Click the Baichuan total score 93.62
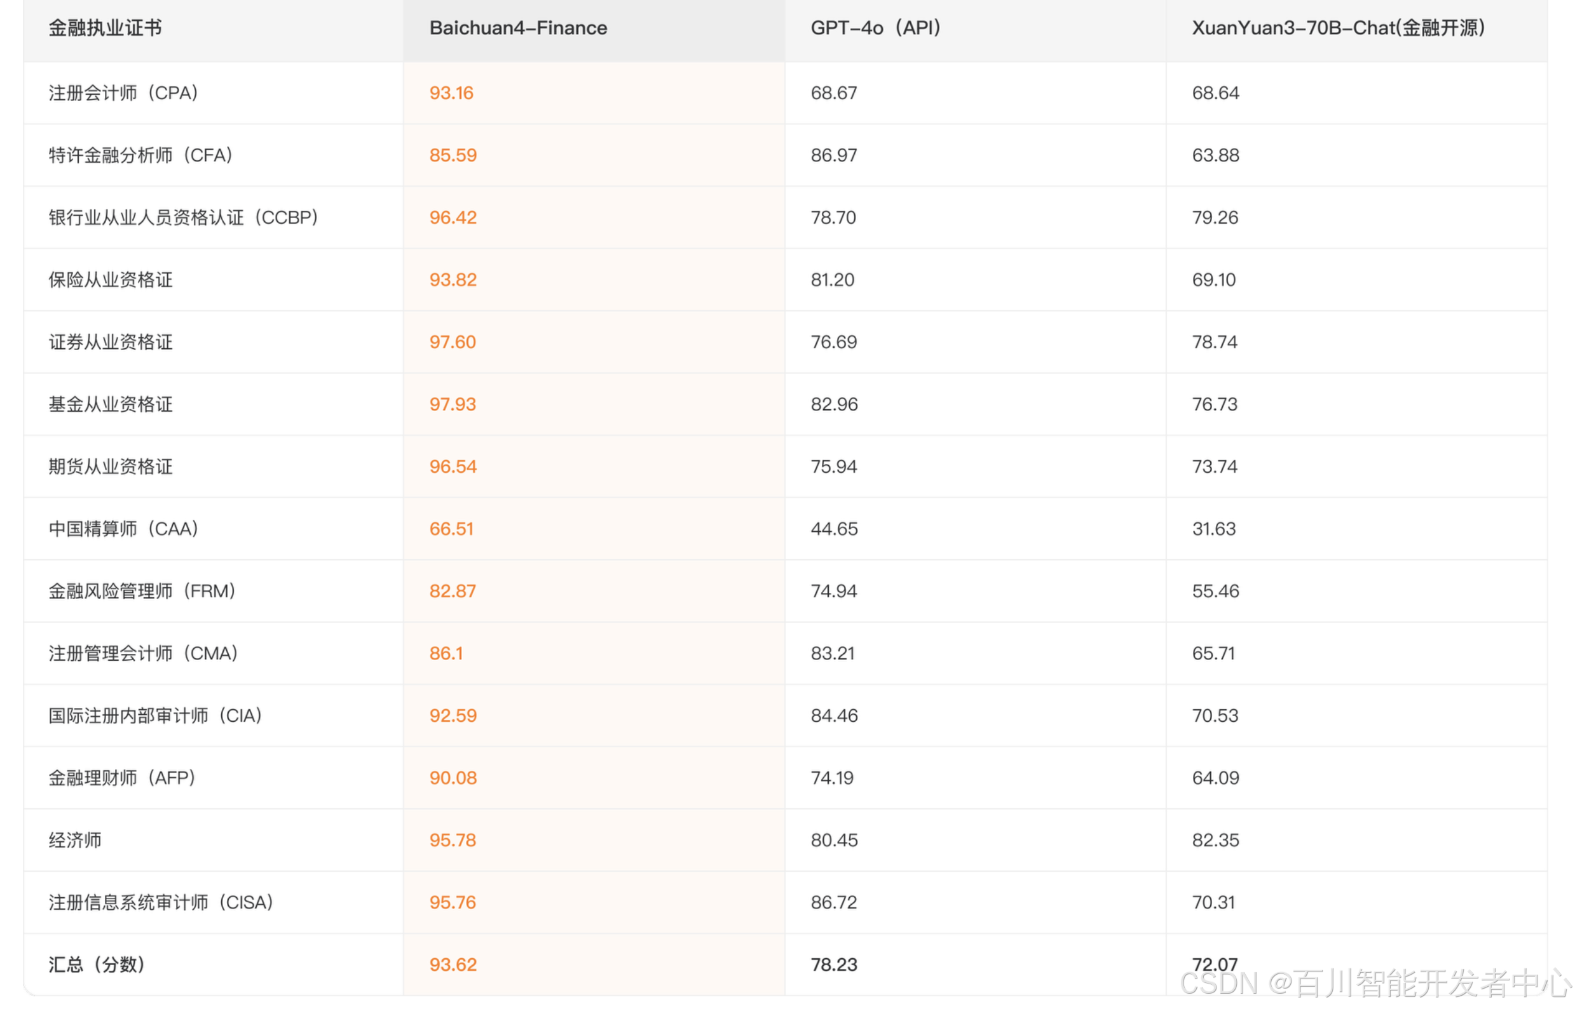Screen dimensions: 1575x1009 click(453, 965)
